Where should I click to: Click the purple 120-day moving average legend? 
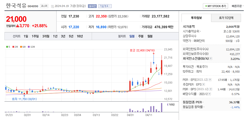tap(31, 47)
